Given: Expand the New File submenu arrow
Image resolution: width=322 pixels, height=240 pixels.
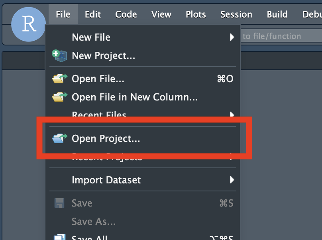Looking at the screenshot, I should click(x=232, y=37).
